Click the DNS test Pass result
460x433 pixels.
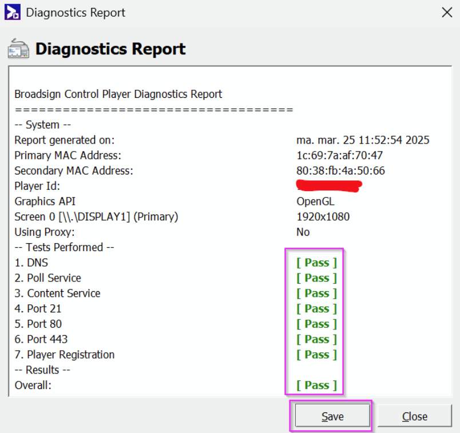[x=316, y=263]
